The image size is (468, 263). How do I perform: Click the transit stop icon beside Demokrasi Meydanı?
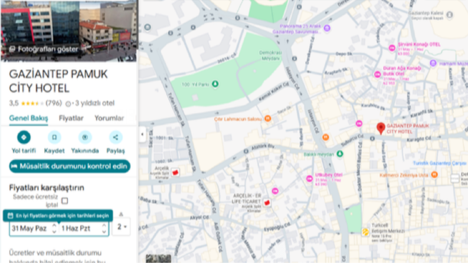tap(294, 58)
